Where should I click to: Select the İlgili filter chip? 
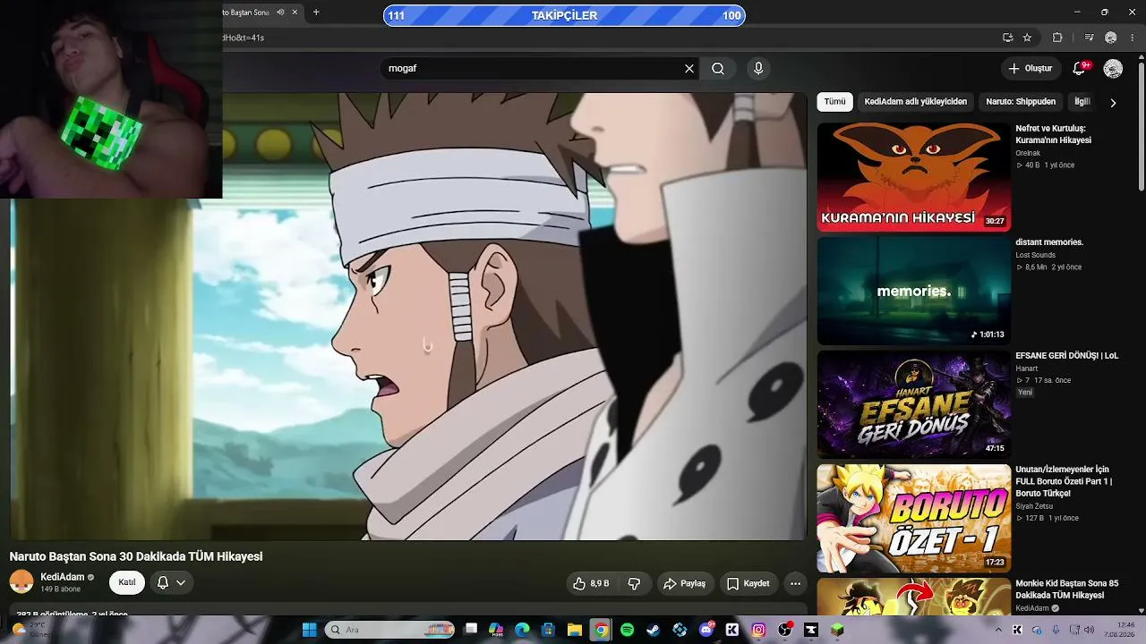[x=1082, y=102]
